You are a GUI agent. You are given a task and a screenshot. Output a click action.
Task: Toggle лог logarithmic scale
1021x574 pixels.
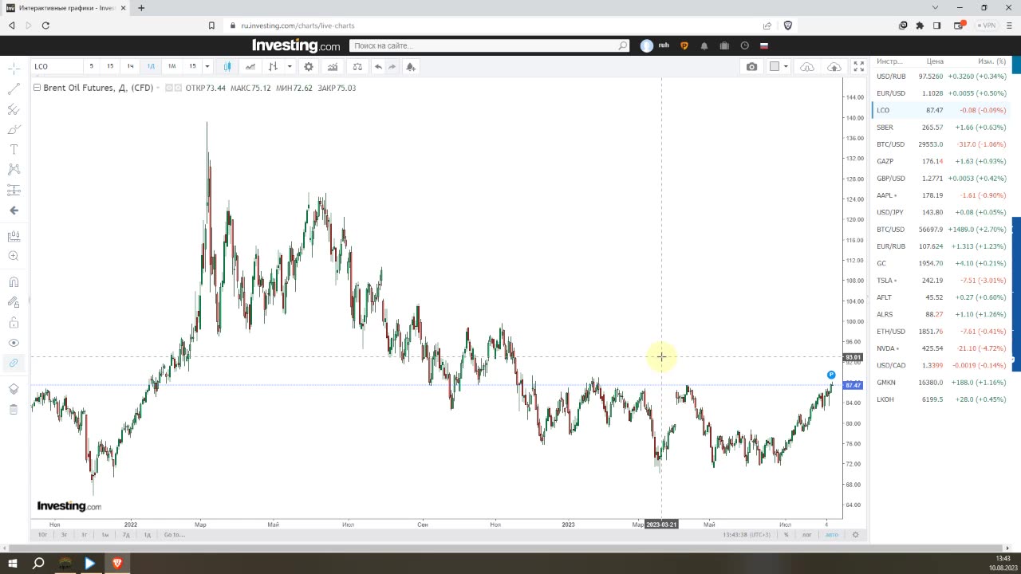[x=806, y=534]
